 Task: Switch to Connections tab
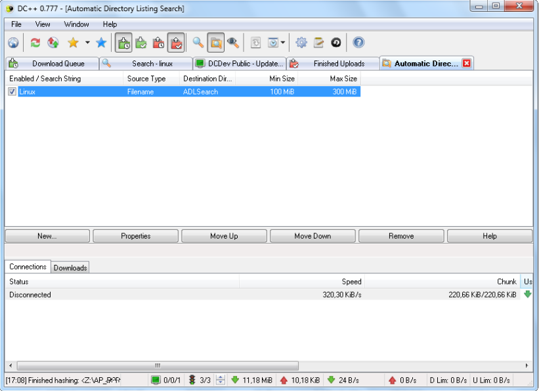click(28, 267)
